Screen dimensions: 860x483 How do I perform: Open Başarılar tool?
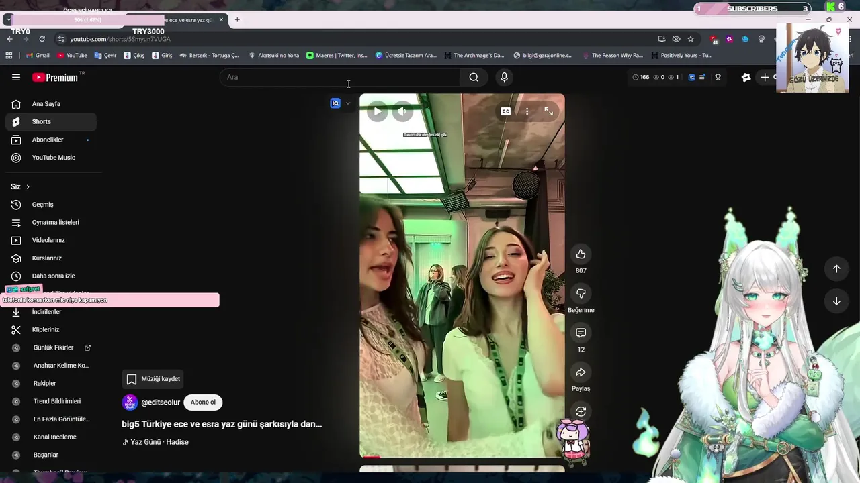pyautogui.click(x=51, y=455)
